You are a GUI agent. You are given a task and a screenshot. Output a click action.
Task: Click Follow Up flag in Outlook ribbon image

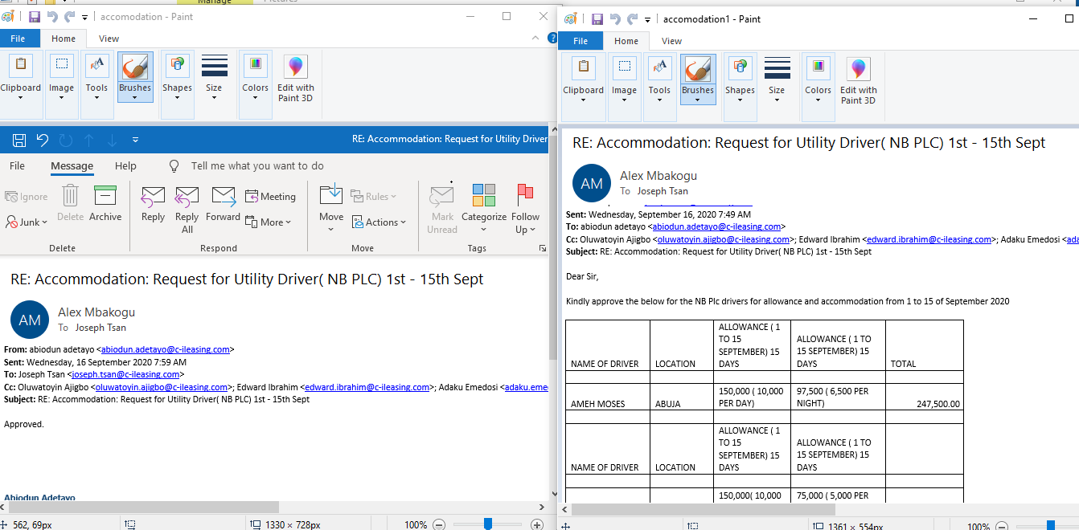(525, 209)
